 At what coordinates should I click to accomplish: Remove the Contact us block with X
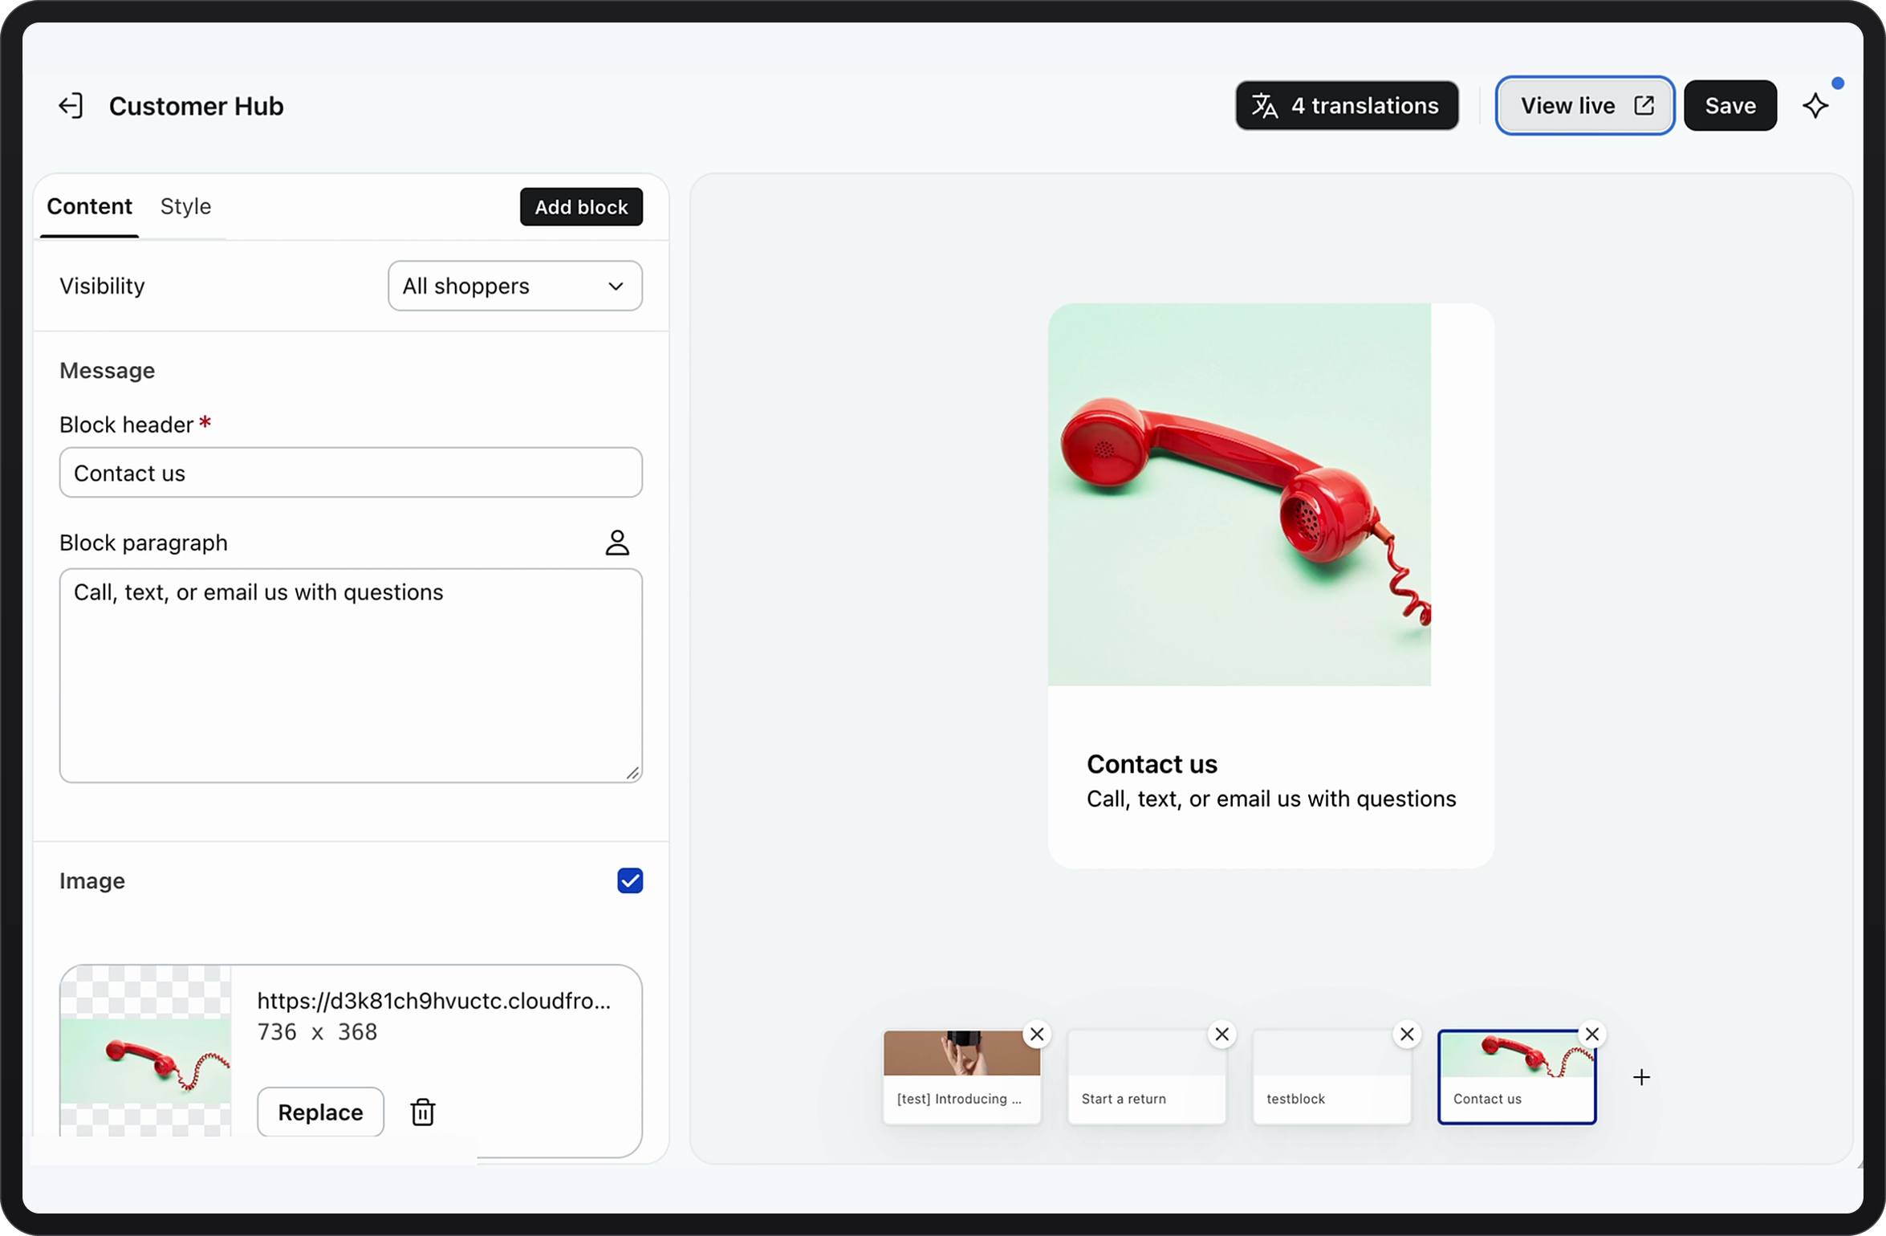click(1591, 1034)
